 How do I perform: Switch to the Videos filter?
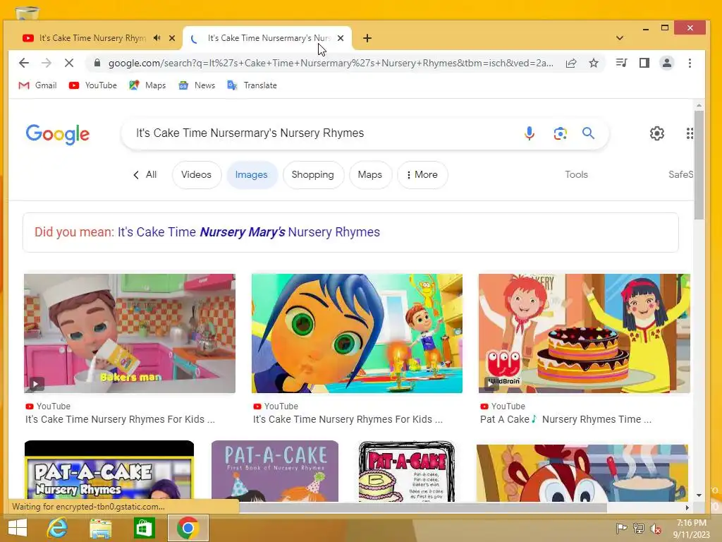197,175
